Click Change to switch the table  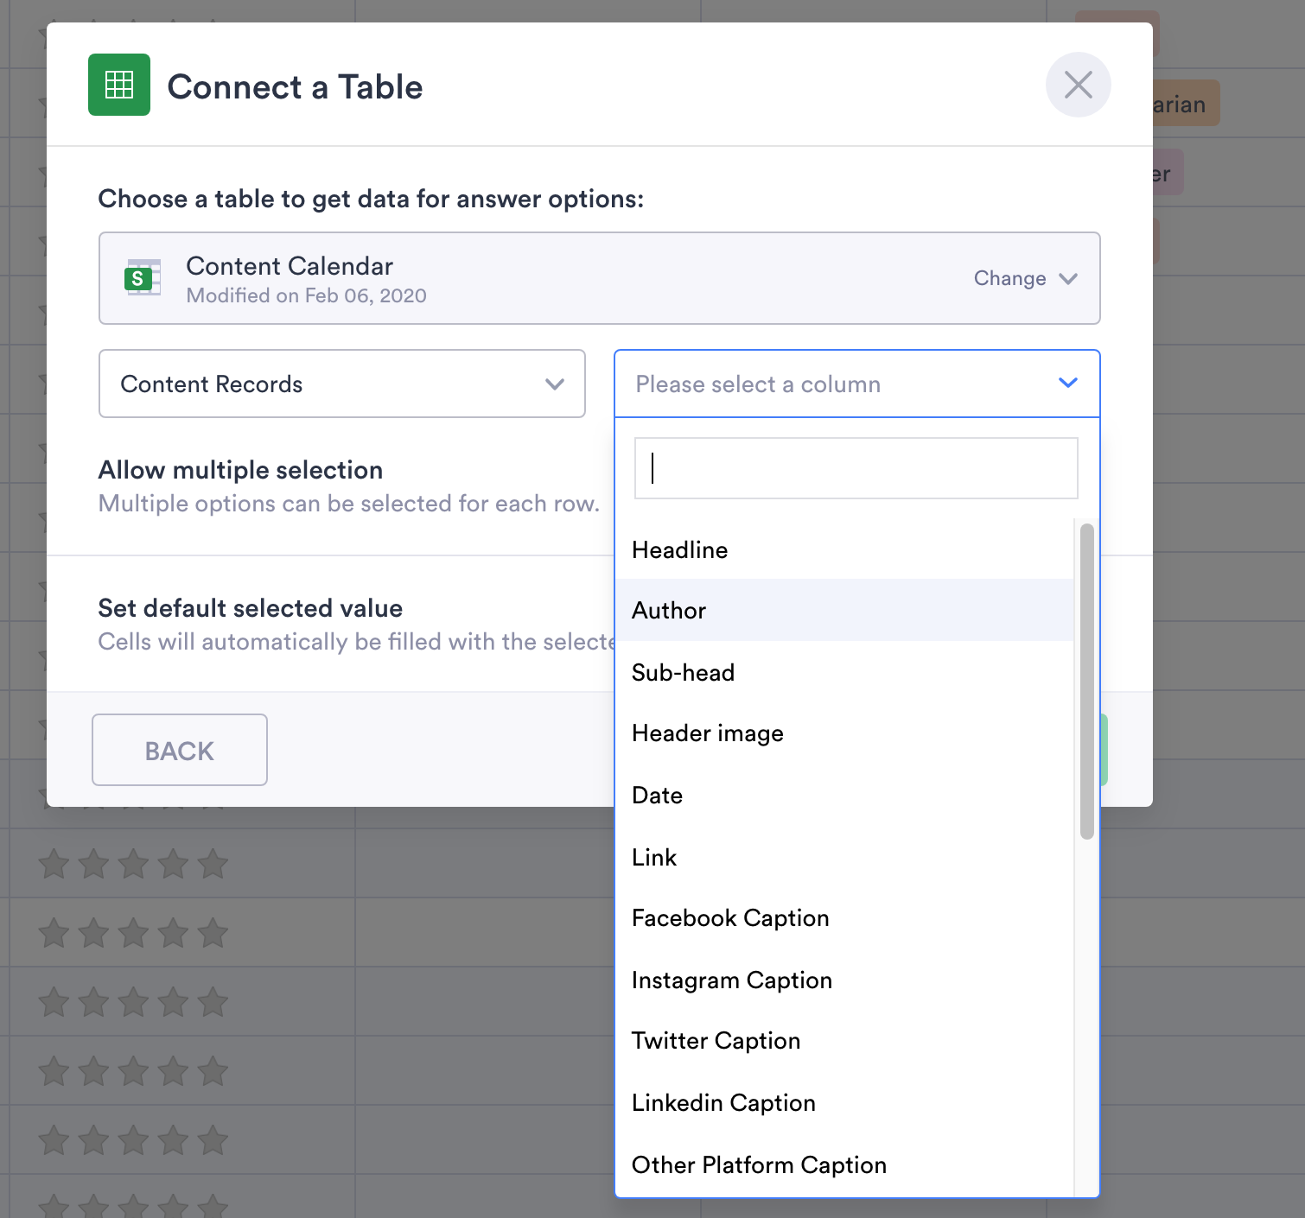(x=1024, y=278)
